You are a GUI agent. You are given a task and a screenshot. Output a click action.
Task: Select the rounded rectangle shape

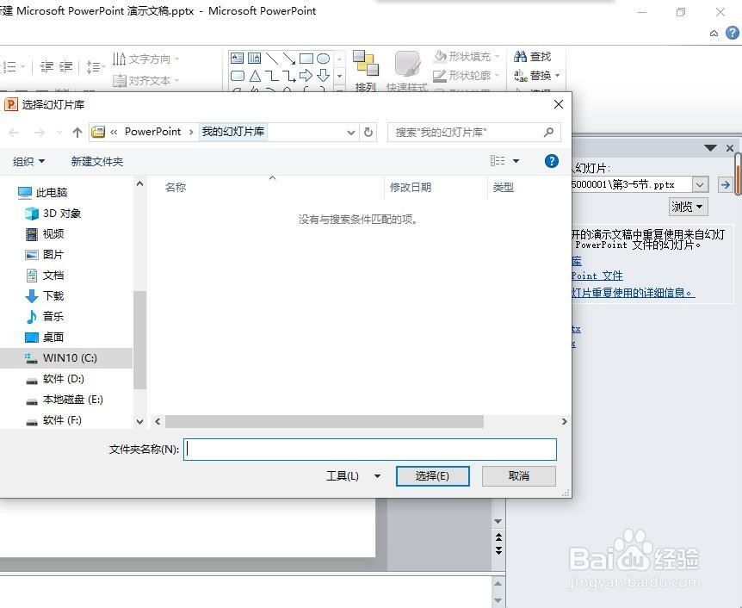(237, 75)
